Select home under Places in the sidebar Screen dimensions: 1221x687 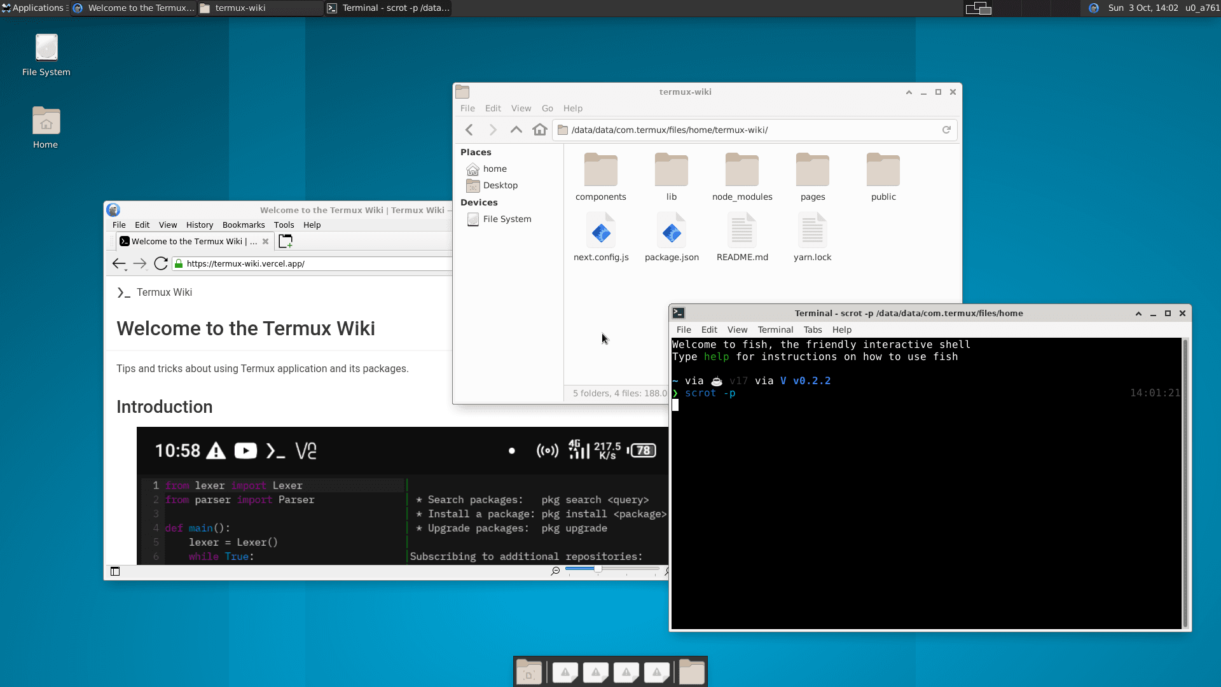[494, 169]
